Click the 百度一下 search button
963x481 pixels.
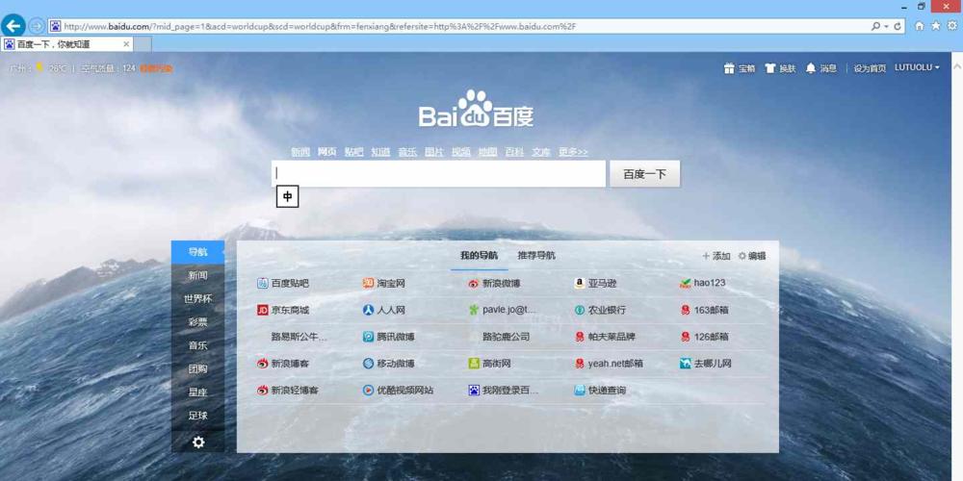tap(645, 174)
